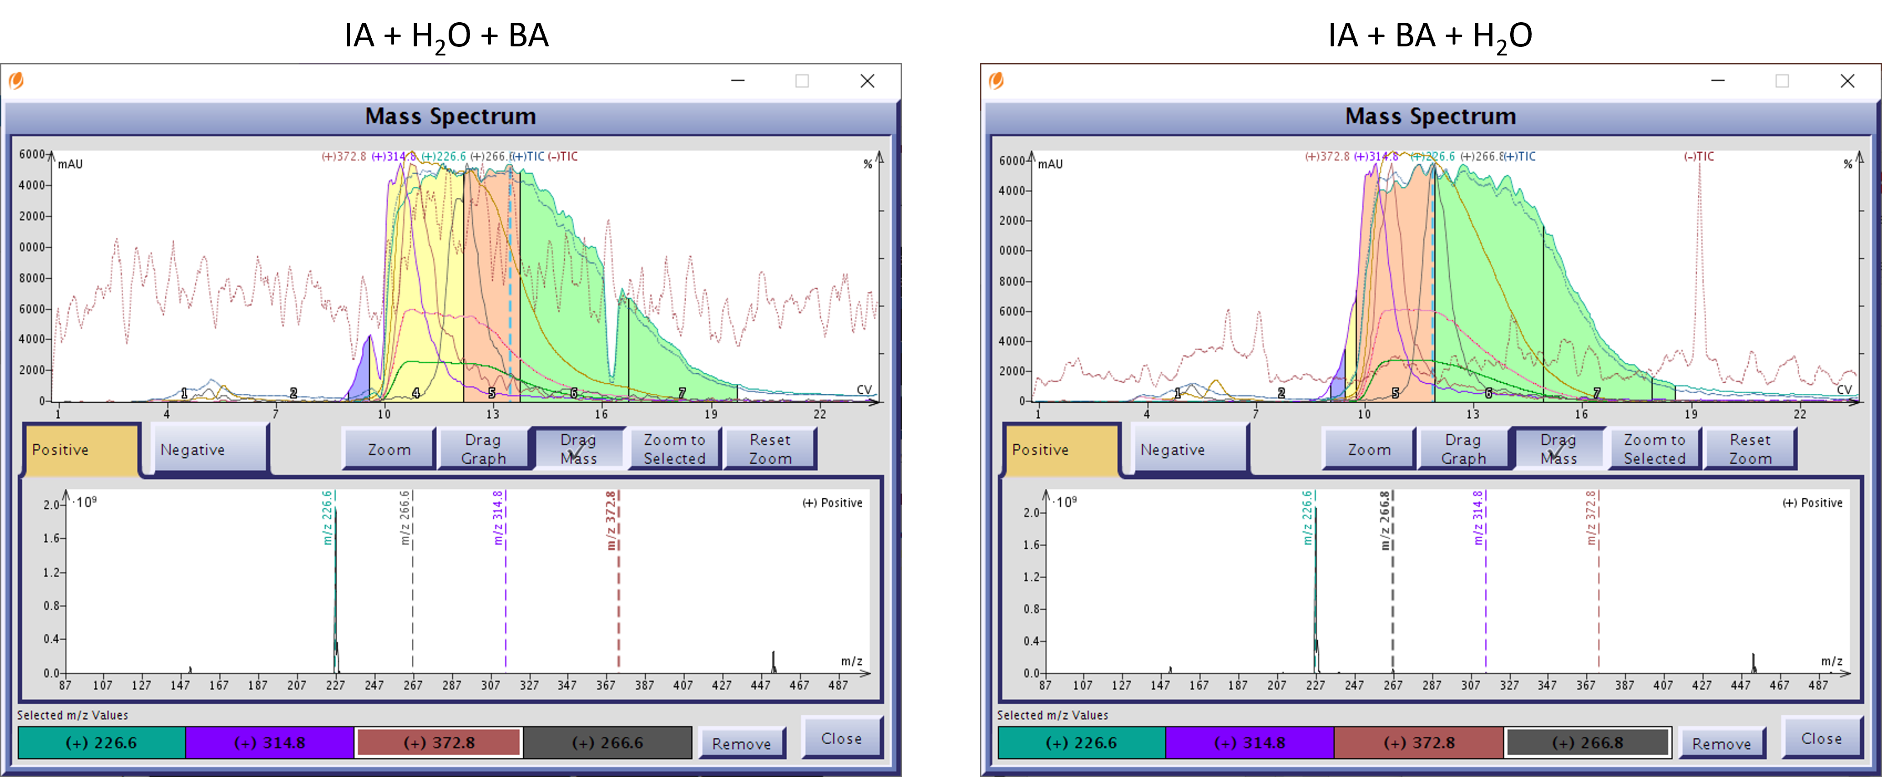The width and height of the screenshot is (1882, 777).
Task: Click (-)TIC legend label in right chromatogram
Action: pos(1699,156)
